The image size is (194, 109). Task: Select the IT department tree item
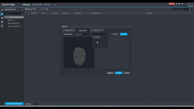[x=12, y=20]
